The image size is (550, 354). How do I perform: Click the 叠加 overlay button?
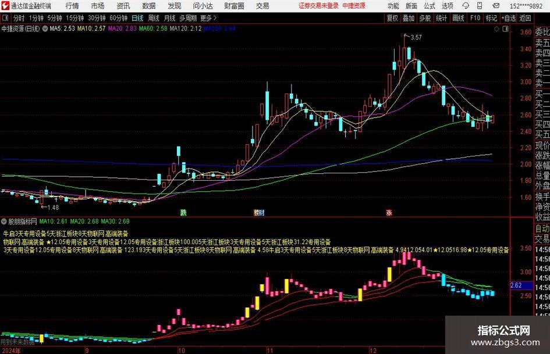(x=409, y=18)
